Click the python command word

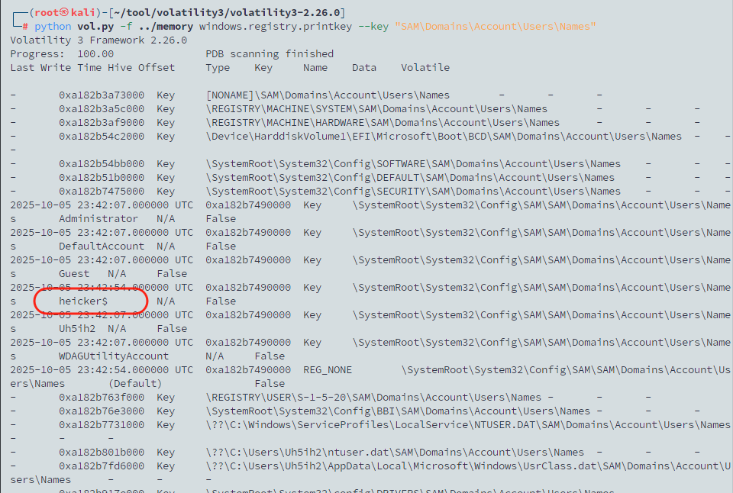coord(53,27)
